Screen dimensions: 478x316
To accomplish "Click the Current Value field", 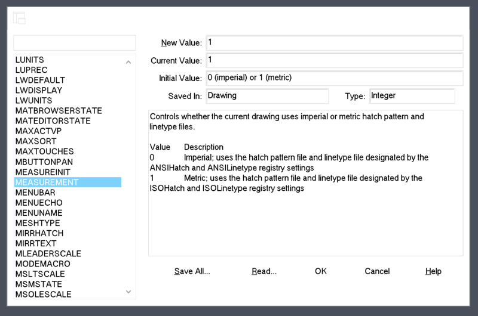I will pyautogui.click(x=334, y=60).
